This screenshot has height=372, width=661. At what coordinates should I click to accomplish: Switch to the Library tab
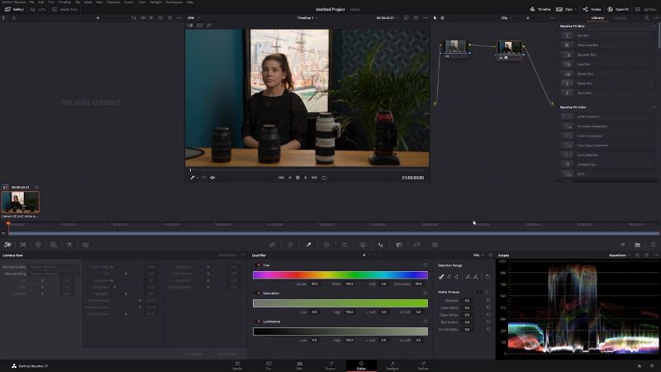[597, 17]
